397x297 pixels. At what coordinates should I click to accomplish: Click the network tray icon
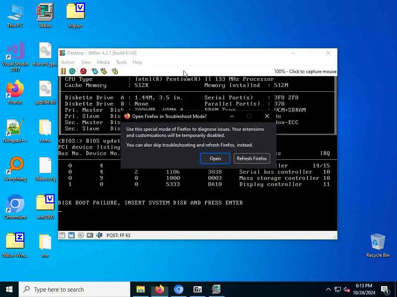338,289
